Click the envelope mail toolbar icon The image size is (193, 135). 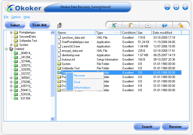pyautogui.click(x=148, y=25)
